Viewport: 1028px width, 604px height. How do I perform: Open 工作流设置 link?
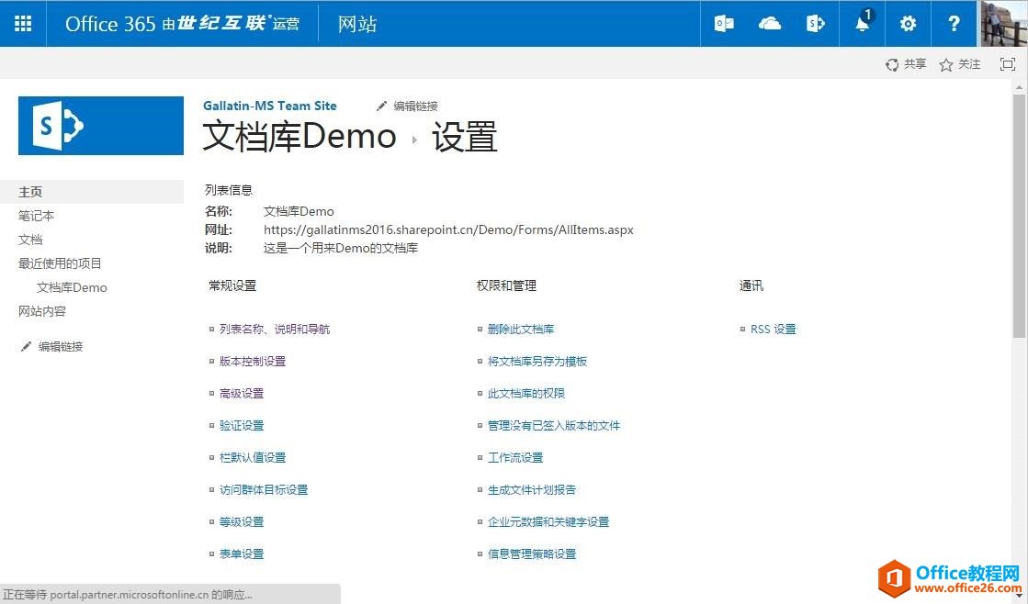(x=515, y=457)
